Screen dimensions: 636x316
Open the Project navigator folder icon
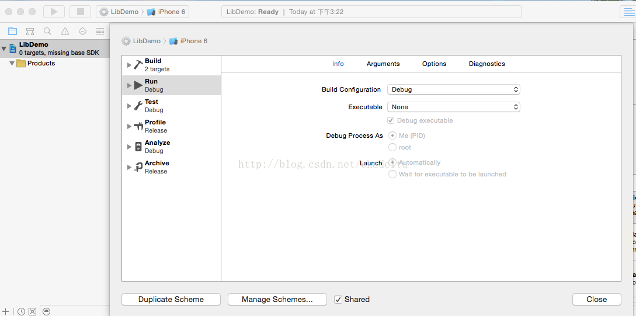(13, 31)
